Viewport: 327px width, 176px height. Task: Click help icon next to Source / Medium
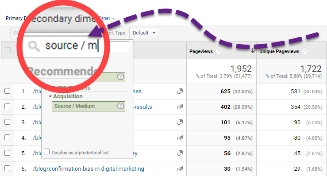120,106
